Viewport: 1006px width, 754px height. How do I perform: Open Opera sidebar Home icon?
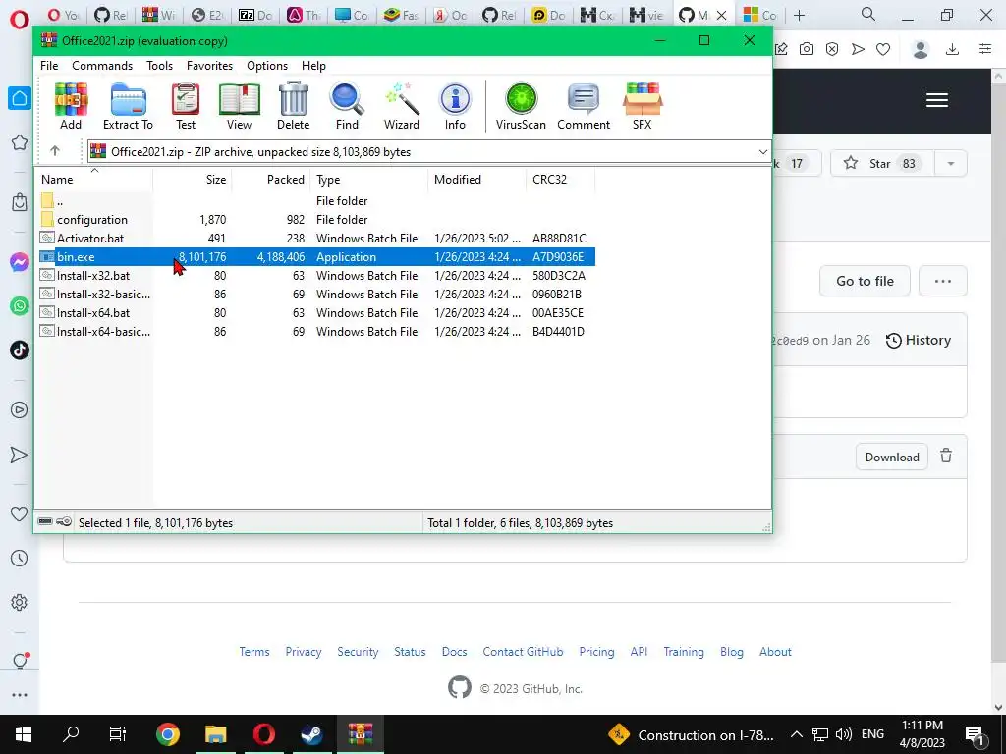coord(20,98)
